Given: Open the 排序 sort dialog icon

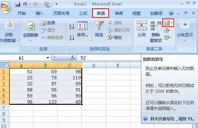Looking at the screenshot, I should (x=82, y=29).
